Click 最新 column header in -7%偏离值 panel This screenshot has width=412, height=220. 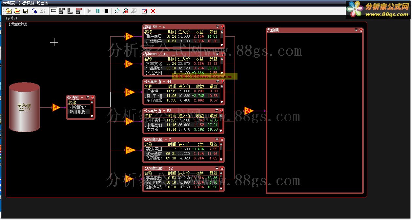(x=214, y=116)
